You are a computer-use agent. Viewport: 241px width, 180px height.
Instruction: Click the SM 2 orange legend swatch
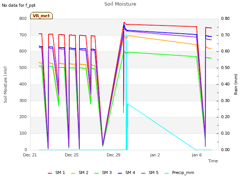point(73,173)
